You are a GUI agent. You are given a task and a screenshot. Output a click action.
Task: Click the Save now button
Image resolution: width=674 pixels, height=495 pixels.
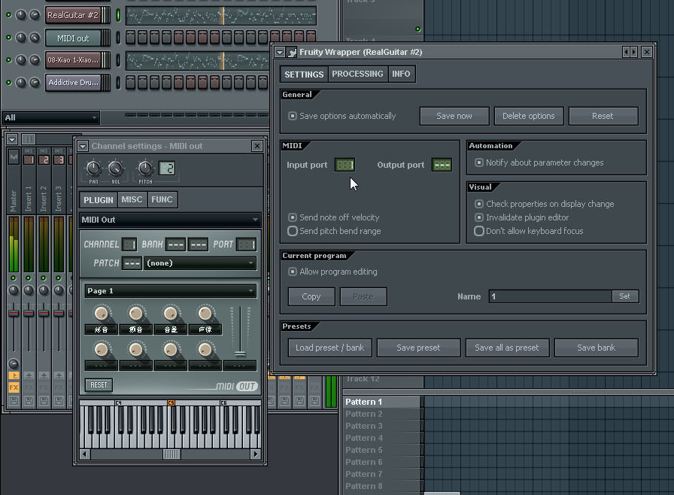coord(454,116)
